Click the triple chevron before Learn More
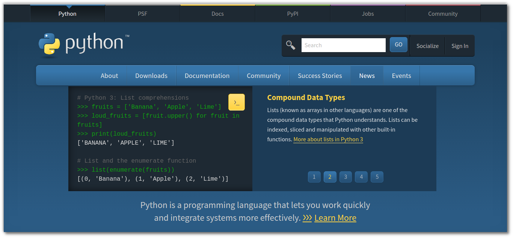Image resolution: width=513 pixels, height=238 pixels. pos(307,218)
